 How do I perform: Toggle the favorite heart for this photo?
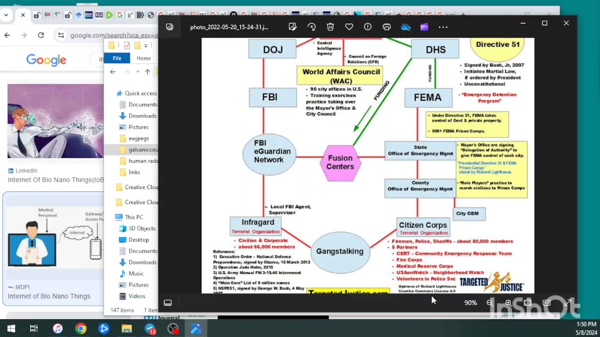[349, 27]
